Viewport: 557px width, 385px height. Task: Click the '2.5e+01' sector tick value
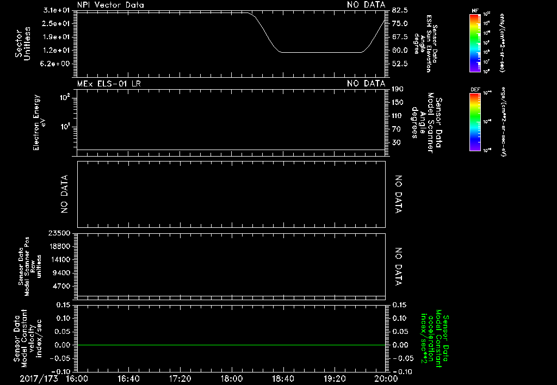(x=56, y=23)
